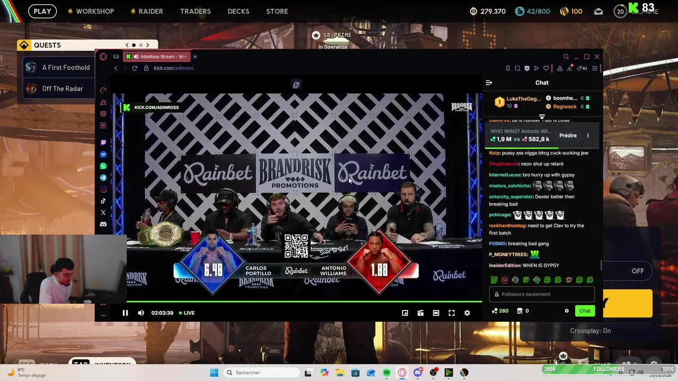Screen dimensions: 678x381
Task: Click the pop-out video icon above stream
Action: pyautogui.click(x=296, y=85)
